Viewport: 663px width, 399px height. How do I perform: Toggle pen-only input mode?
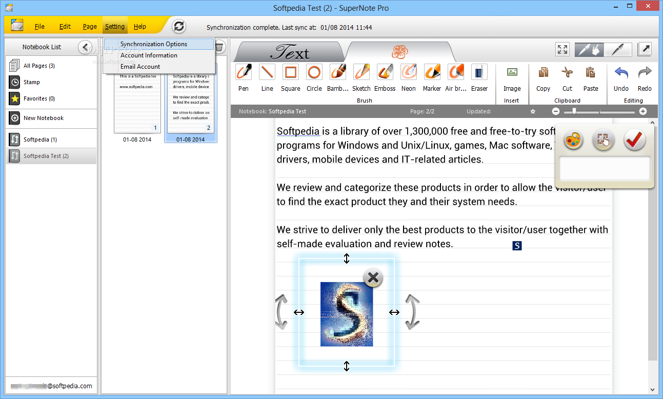pos(617,49)
